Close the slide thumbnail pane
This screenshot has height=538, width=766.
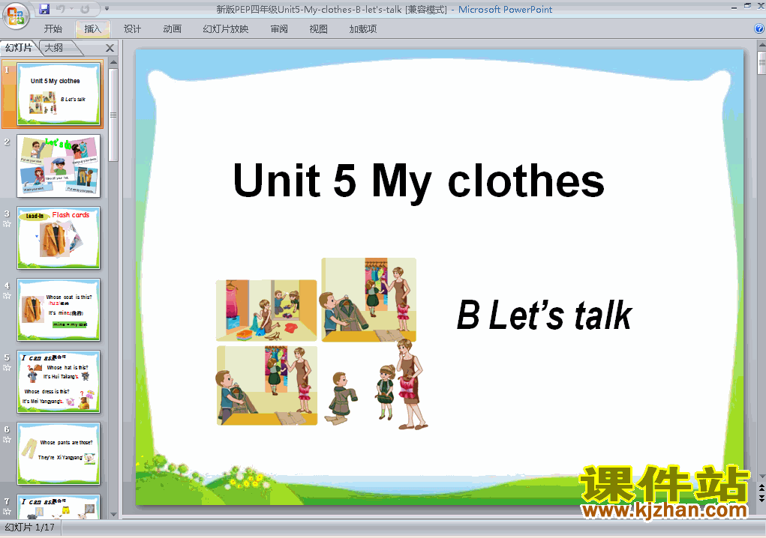click(110, 48)
